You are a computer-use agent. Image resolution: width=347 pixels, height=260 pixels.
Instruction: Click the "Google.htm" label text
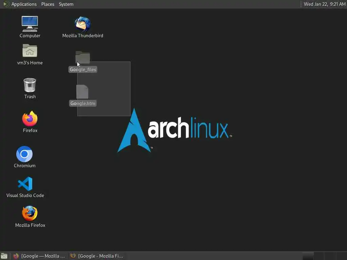[83, 103]
